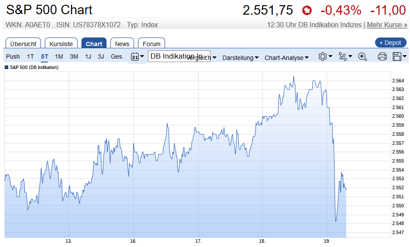The height and width of the screenshot is (247, 410).
Task: Select the 1T time range
Action: 30,56
